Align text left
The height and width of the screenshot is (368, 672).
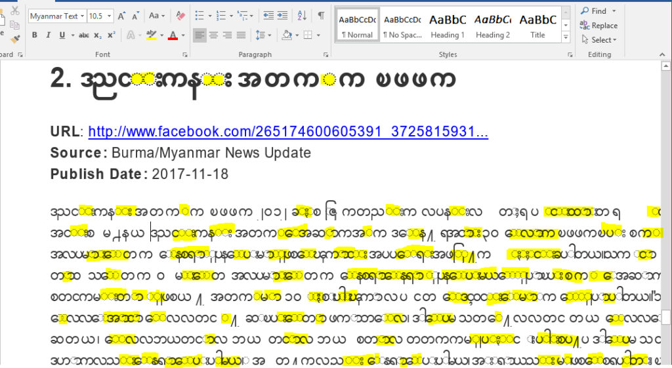(199, 35)
